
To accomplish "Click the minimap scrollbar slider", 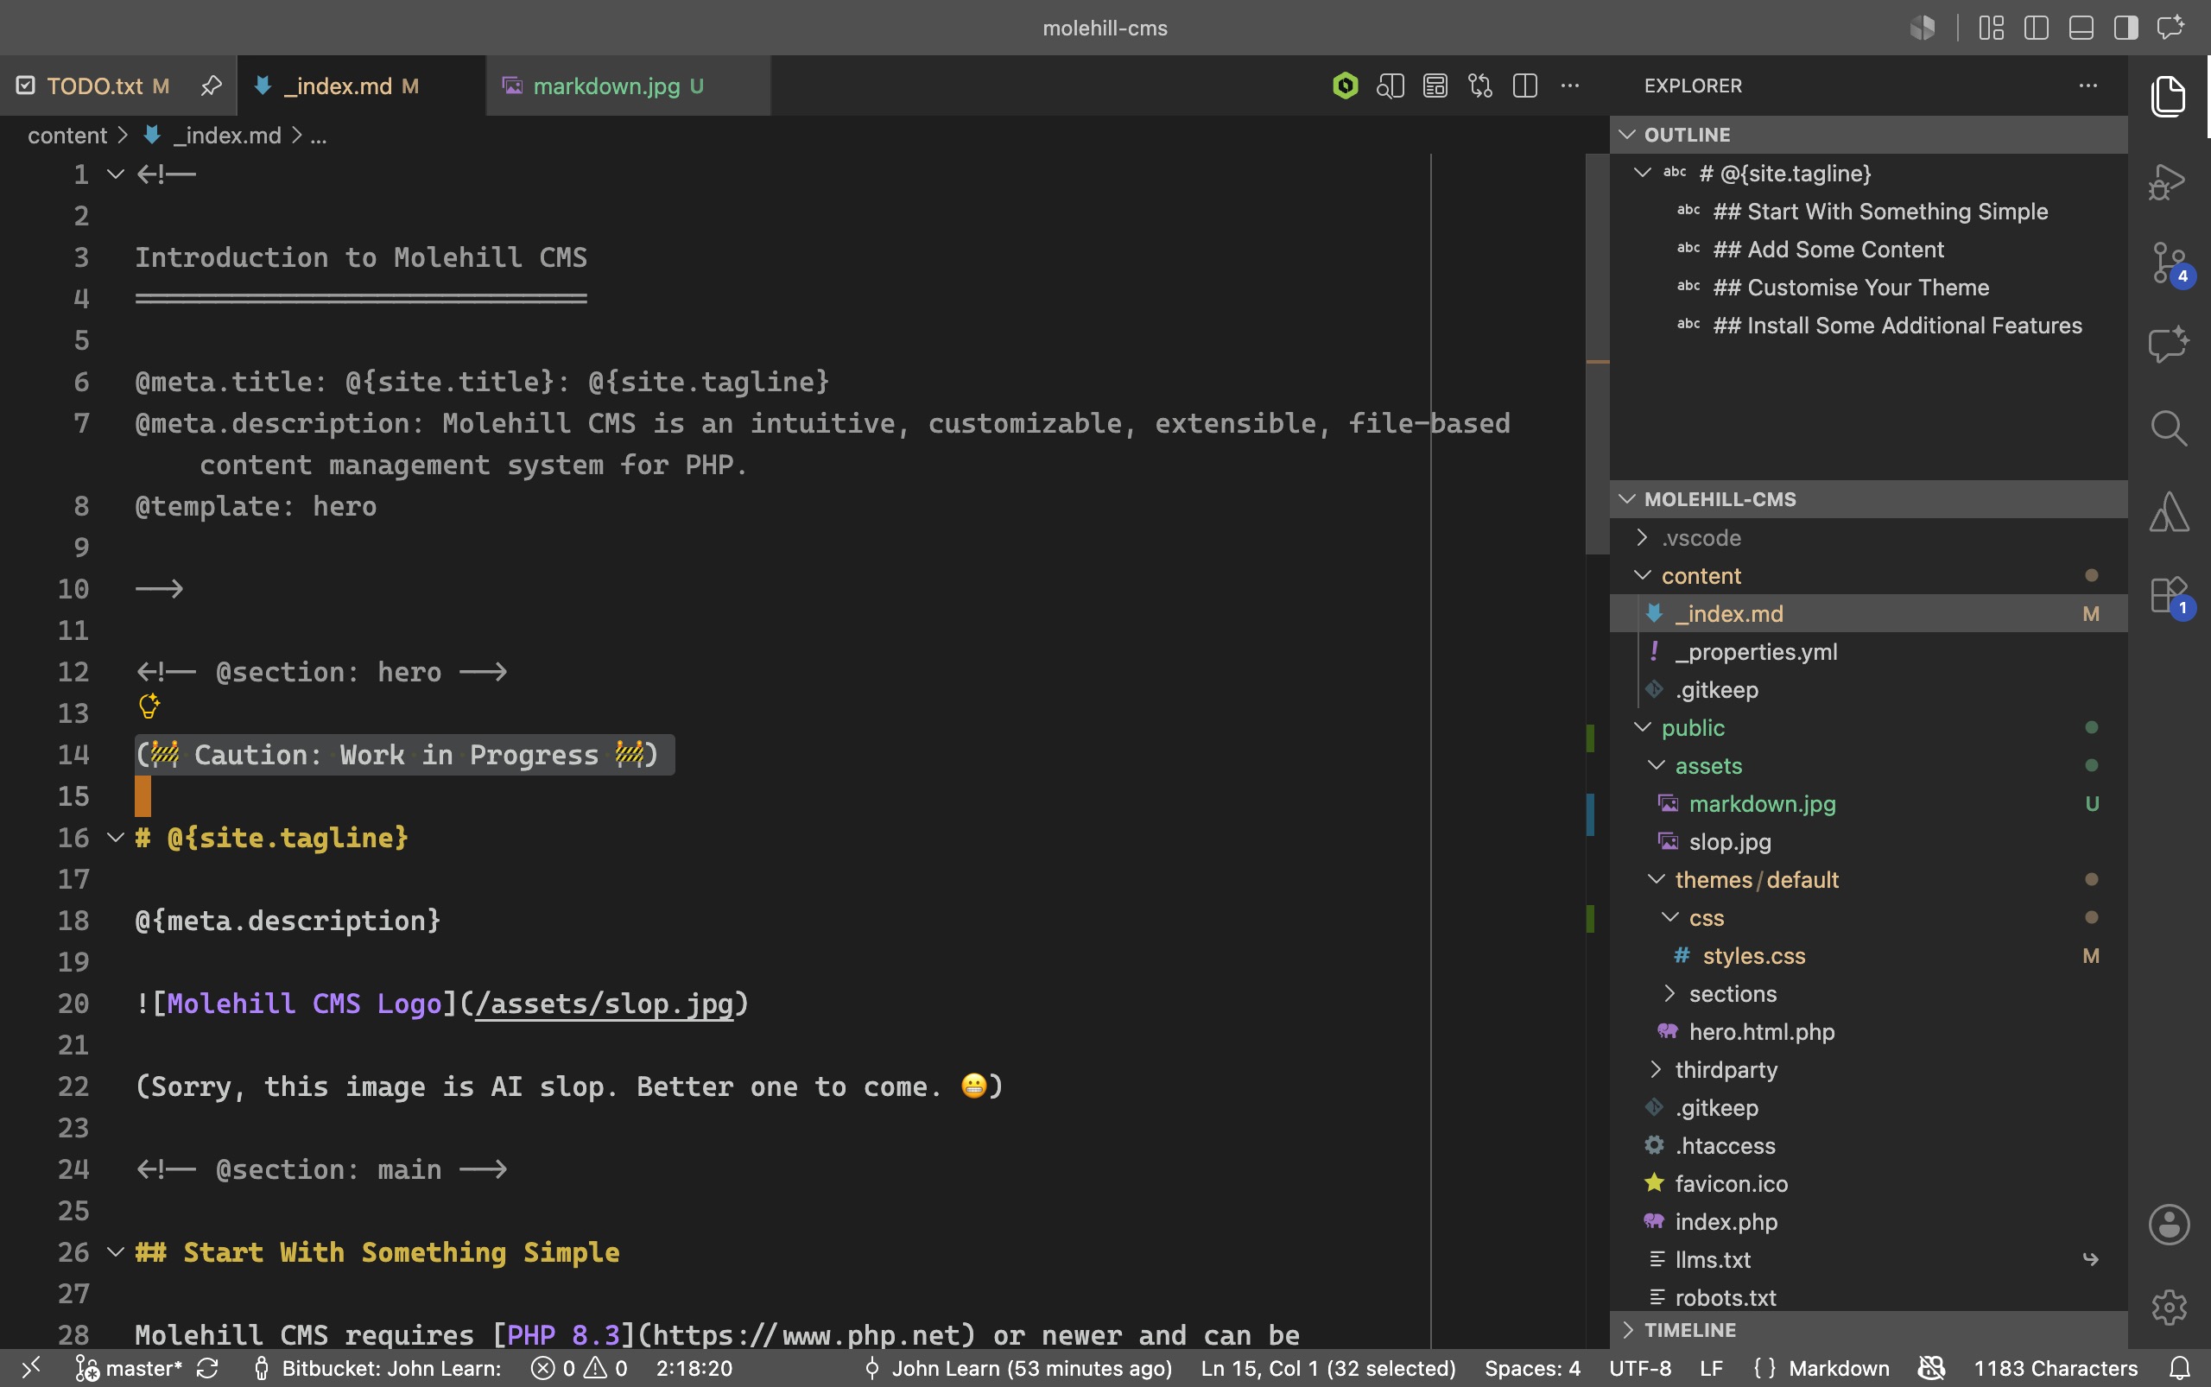I will (x=1597, y=353).
